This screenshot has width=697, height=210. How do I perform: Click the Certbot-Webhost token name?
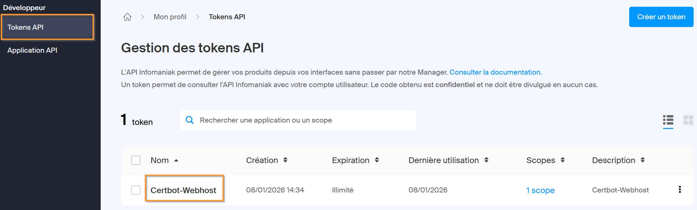[x=183, y=190]
